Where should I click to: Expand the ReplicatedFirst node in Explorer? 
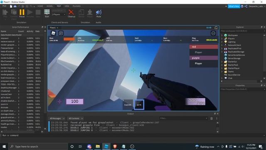point(222,48)
